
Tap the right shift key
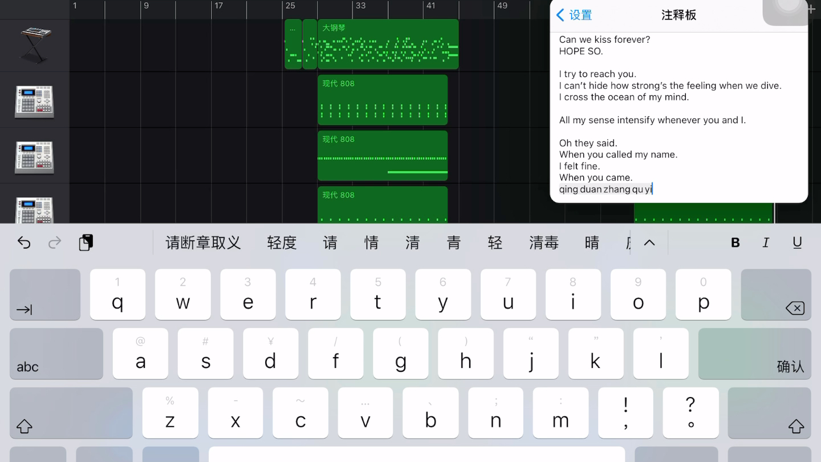pyautogui.click(x=769, y=413)
